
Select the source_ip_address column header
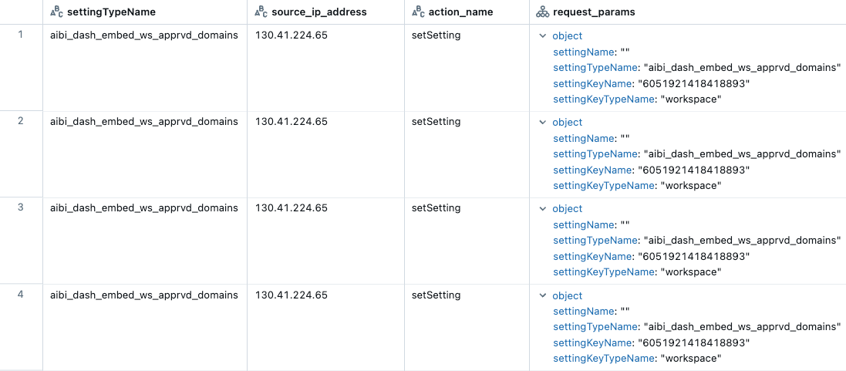coord(319,12)
